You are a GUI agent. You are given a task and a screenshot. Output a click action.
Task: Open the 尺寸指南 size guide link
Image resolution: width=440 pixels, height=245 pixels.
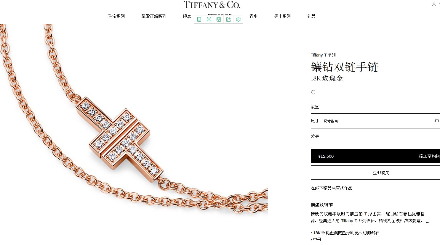(331, 121)
